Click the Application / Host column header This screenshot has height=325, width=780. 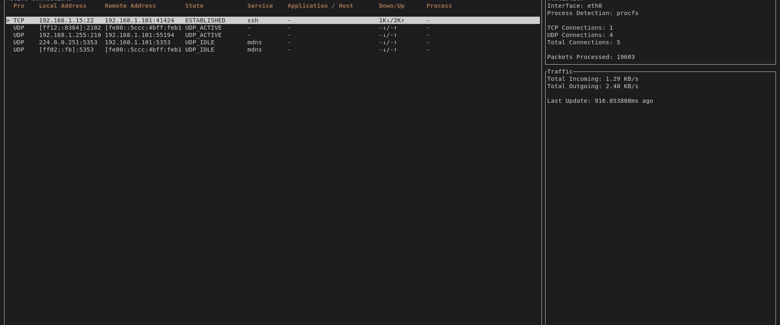click(x=321, y=6)
